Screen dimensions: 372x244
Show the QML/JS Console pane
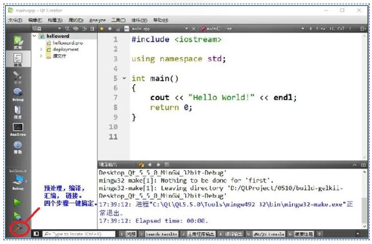click(265, 234)
